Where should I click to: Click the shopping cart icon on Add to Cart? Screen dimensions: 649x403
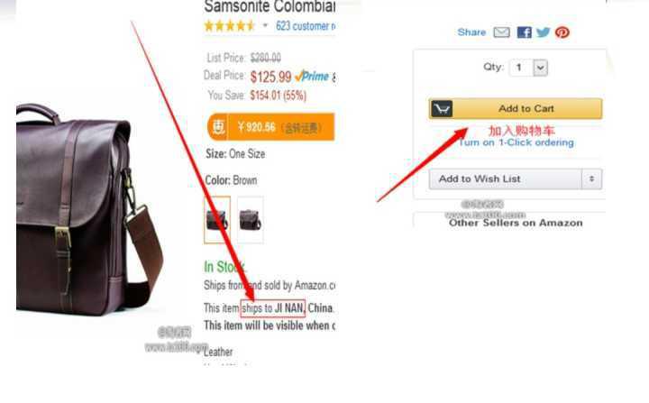(442, 109)
